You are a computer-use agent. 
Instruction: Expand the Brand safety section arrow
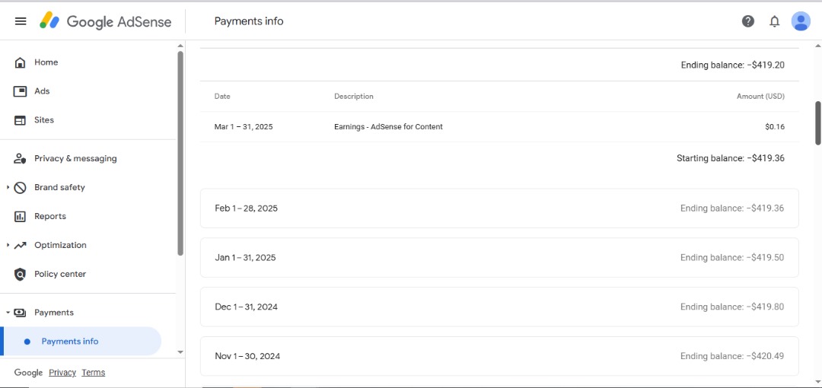click(8, 187)
